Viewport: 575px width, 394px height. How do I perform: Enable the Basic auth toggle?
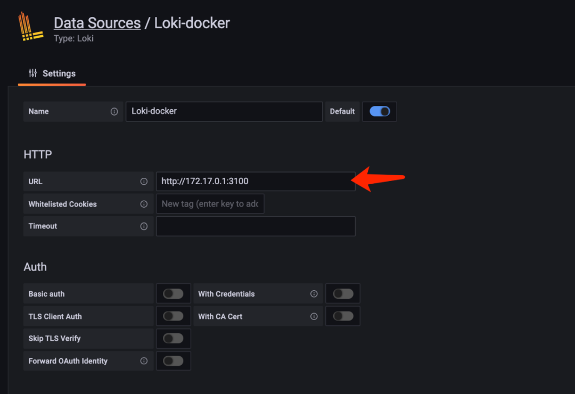point(173,294)
